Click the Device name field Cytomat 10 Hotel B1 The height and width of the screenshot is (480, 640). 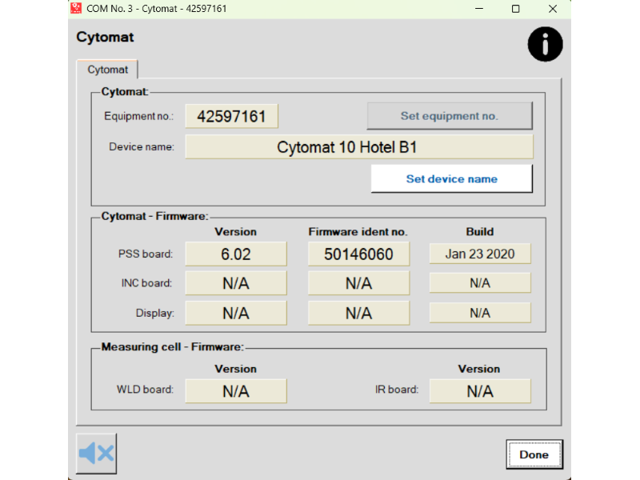click(359, 147)
